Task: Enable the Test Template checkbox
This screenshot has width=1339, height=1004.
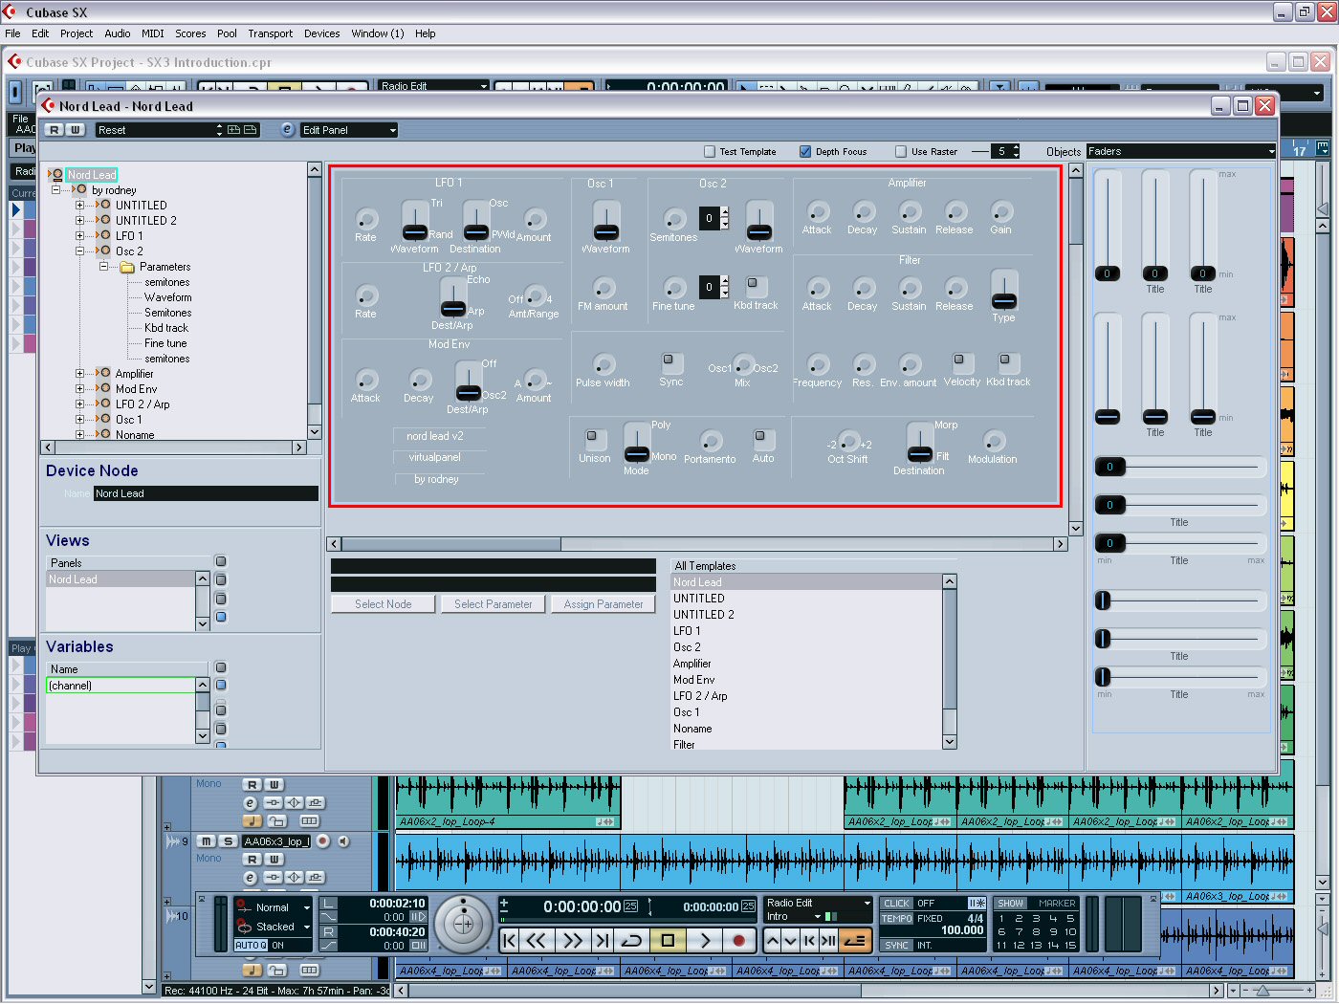Action: pyautogui.click(x=710, y=151)
